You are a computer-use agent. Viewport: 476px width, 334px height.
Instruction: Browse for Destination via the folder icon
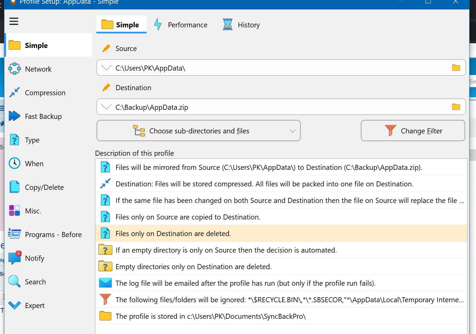pos(456,107)
